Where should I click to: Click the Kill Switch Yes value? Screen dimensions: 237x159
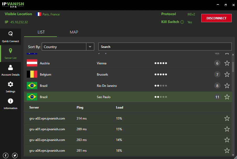[190, 22]
